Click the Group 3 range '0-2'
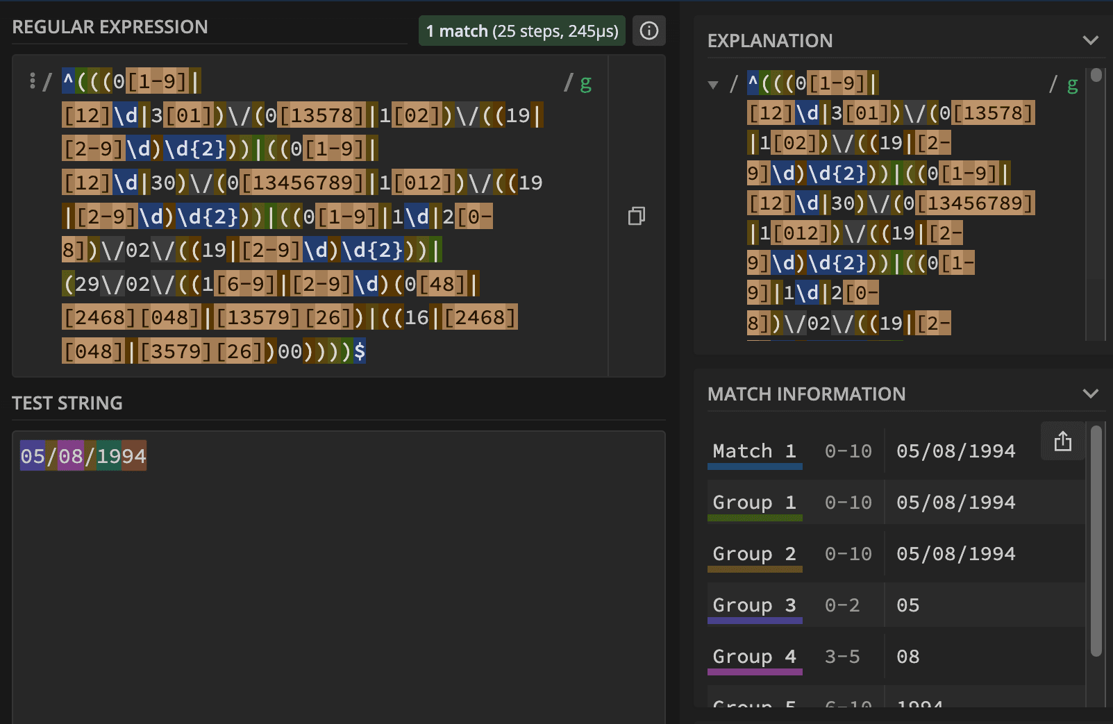This screenshot has width=1113, height=724. pyautogui.click(x=842, y=605)
